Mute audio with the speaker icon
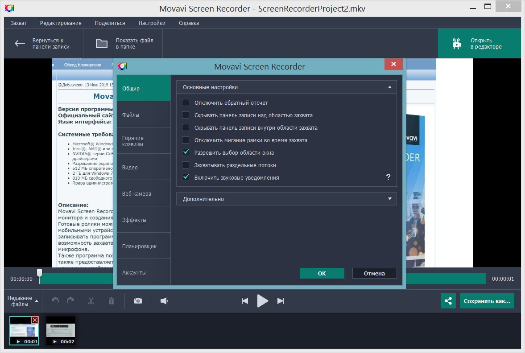525x353 pixels. pos(164,301)
